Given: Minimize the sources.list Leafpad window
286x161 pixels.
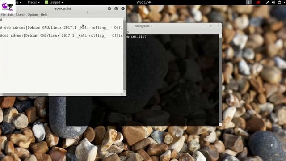Looking at the screenshot, I should point(109,8).
